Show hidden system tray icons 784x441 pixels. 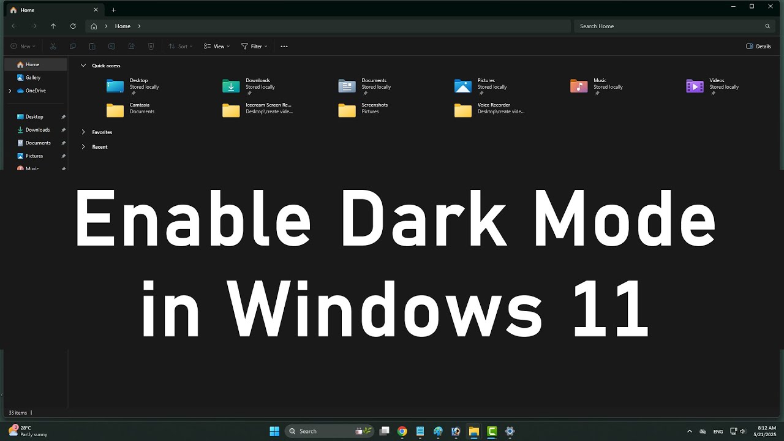[x=689, y=431]
